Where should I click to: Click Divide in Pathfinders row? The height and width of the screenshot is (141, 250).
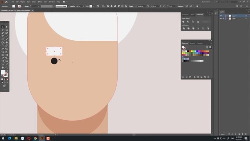pos(184,29)
